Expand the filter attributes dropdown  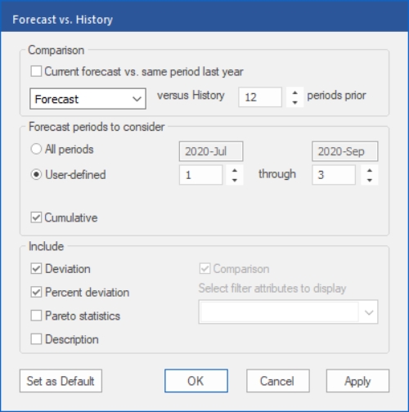[288, 312]
